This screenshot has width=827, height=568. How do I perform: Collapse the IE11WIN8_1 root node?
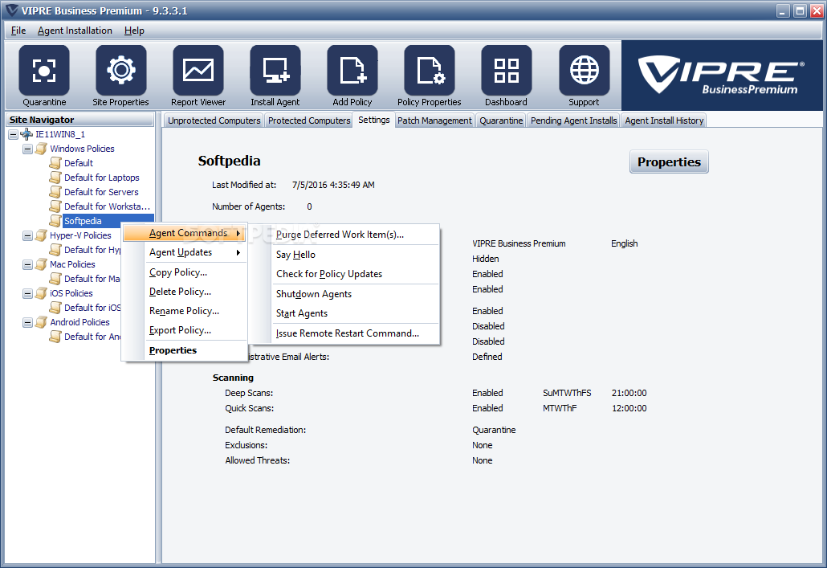[x=13, y=135]
